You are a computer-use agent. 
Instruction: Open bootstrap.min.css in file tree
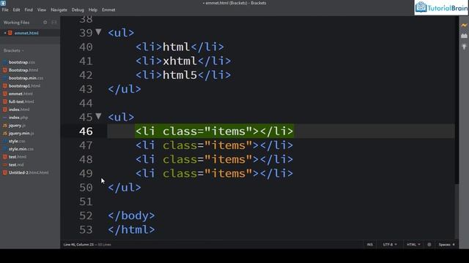(26, 78)
